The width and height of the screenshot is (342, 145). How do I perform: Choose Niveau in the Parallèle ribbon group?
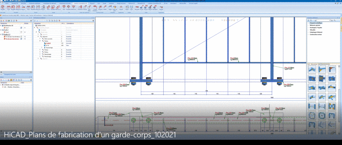(x=23, y=8)
